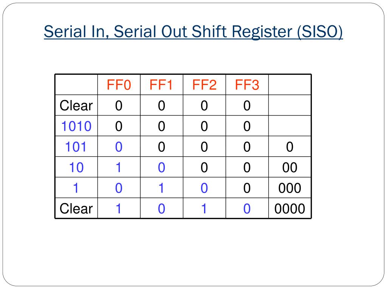Click the 000 output cell

[290, 188]
